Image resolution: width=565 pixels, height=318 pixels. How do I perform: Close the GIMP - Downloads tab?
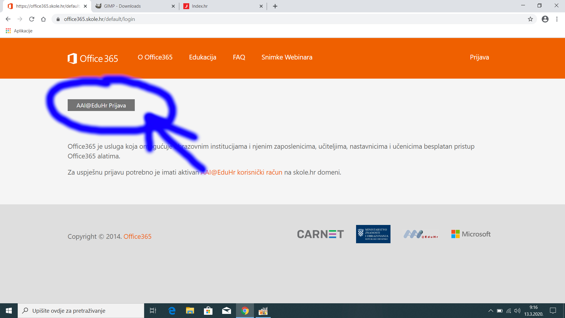click(173, 6)
